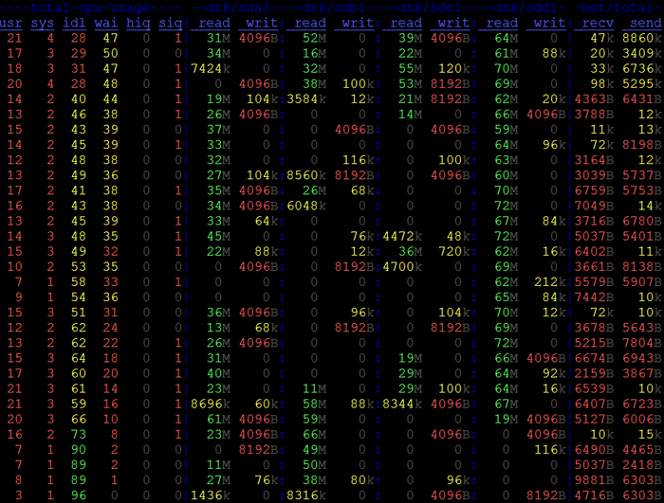Click the 'sys' column header
The width and height of the screenshot is (664, 503).
(43, 23)
